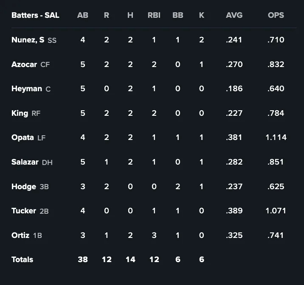Select the RBI column header
Screen dimensions: 304x285
(154, 15)
